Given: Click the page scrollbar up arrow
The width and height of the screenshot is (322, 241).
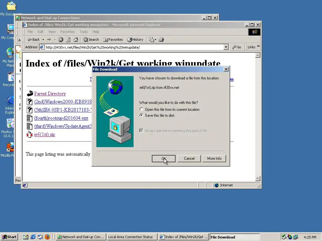Looking at the screenshot, I should click(258, 55).
